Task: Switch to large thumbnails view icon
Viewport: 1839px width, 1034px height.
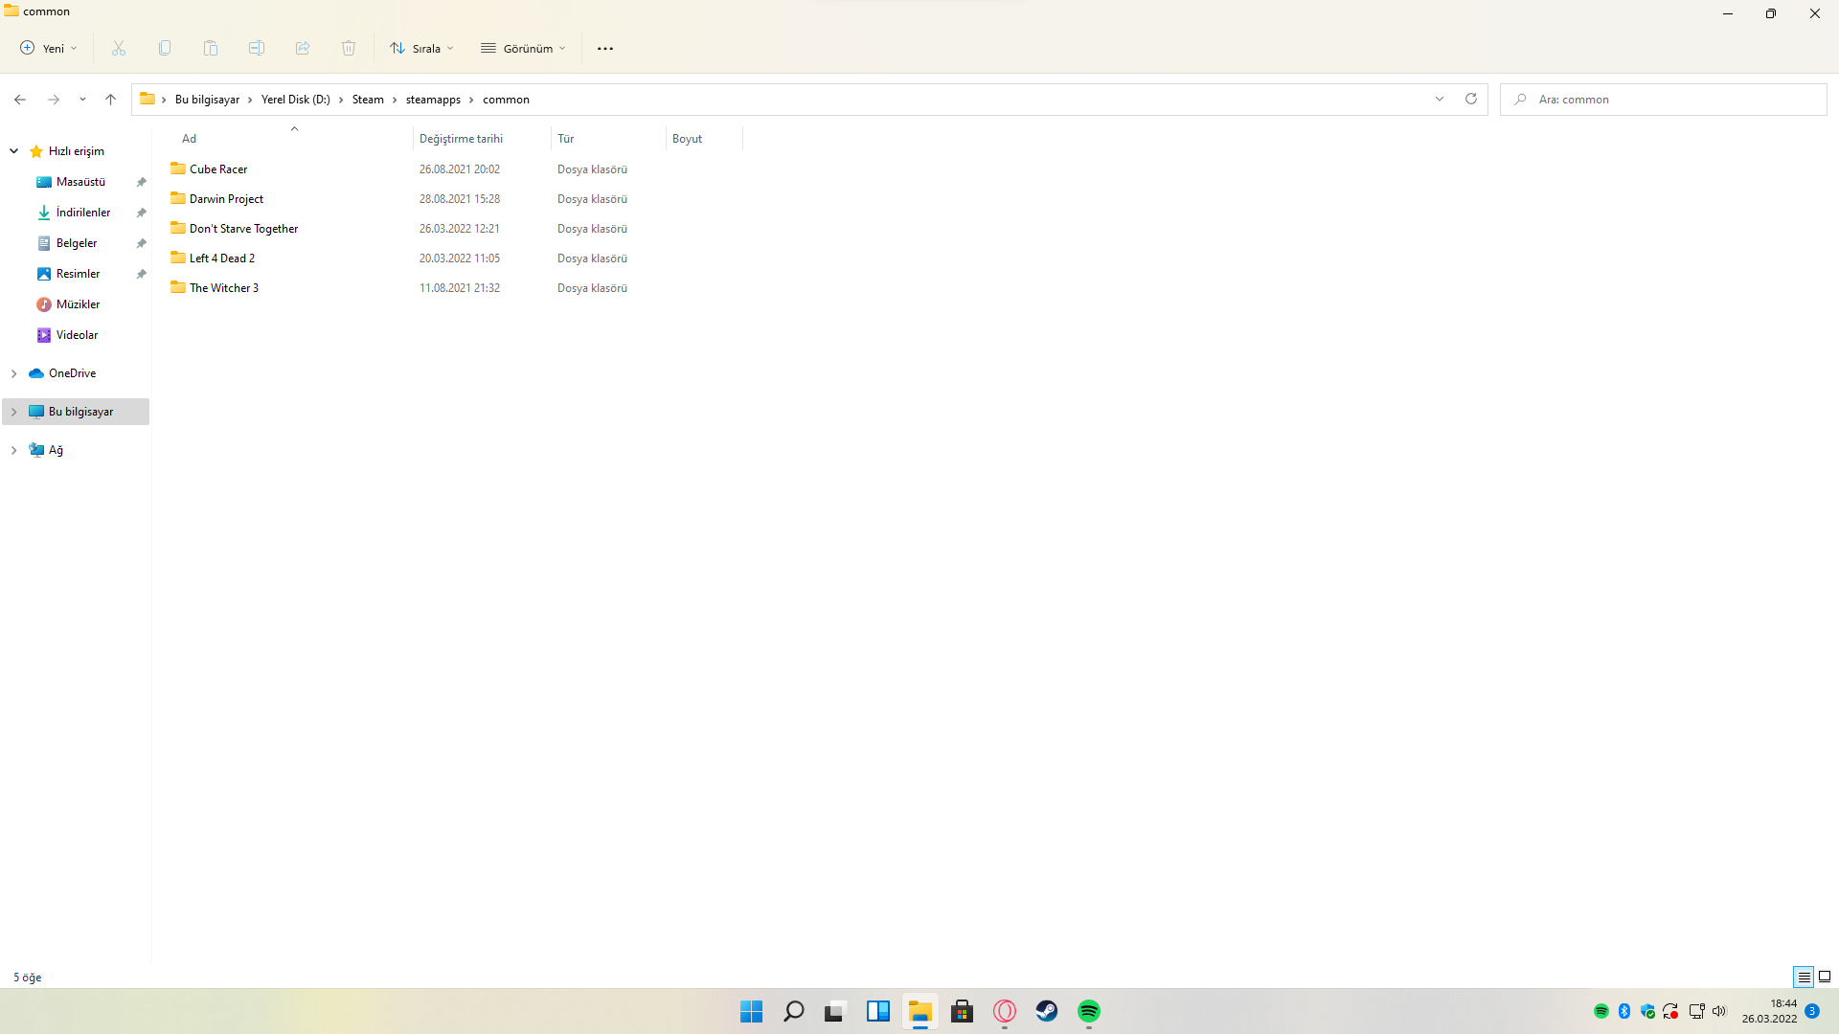Action: click(x=1825, y=977)
